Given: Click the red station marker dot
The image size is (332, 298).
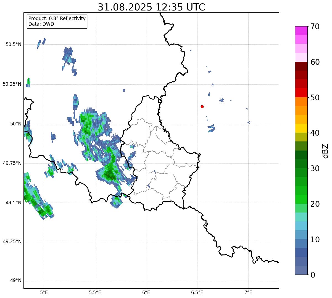Looking at the screenshot, I should [x=202, y=106].
